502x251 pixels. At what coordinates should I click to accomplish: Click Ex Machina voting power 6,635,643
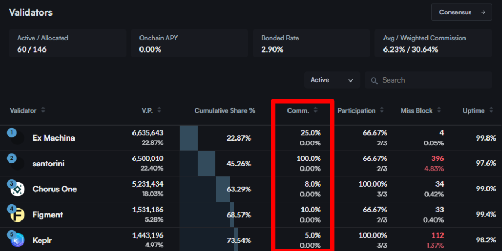147,133
